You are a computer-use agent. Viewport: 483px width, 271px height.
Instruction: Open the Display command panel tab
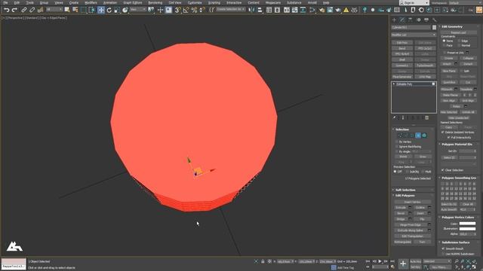point(426,20)
